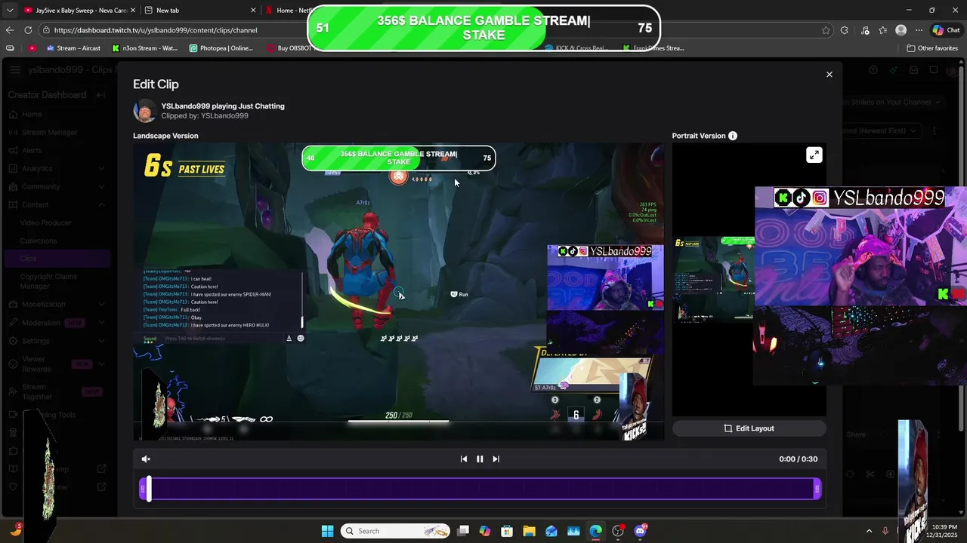This screenshot has width=967, height=543.
Task: Click the middle of the purple clip timeline
Action: [x=480, y=489]
